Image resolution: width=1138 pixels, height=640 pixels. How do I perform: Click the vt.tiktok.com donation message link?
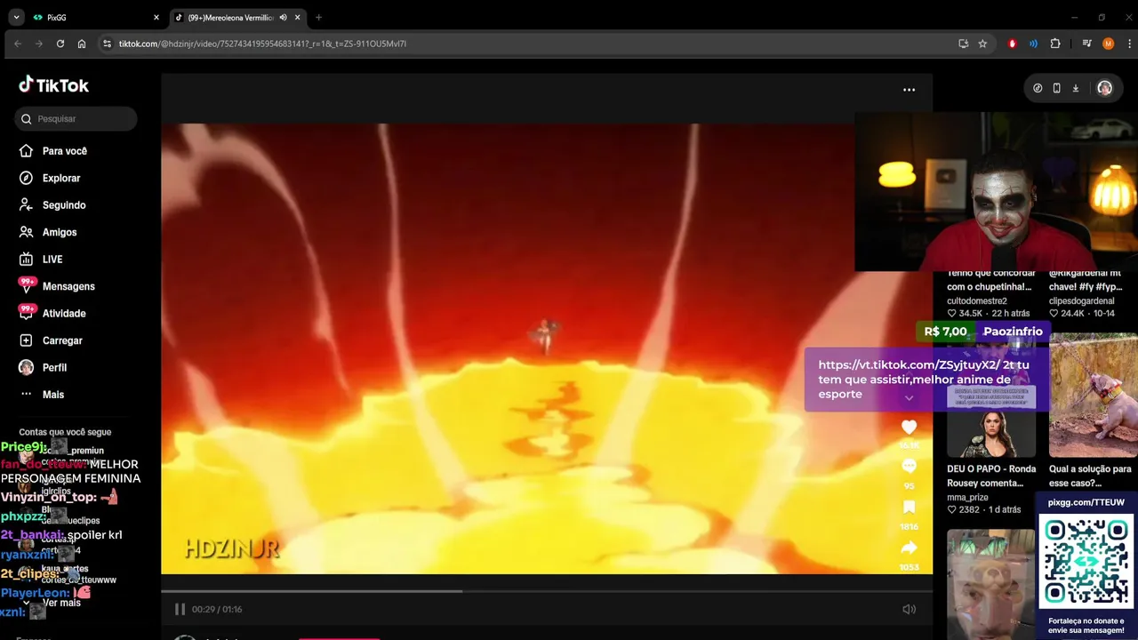pos(909,365)
